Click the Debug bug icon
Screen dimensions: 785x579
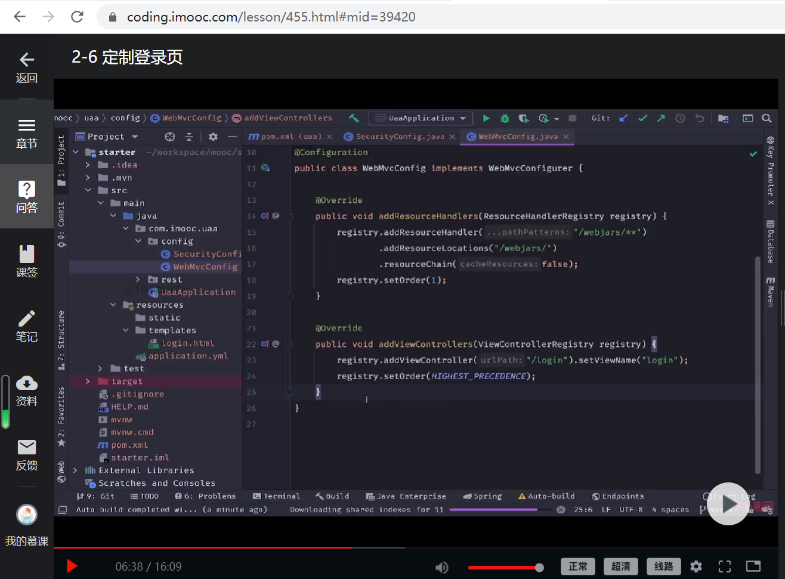[x=505, y=118]
